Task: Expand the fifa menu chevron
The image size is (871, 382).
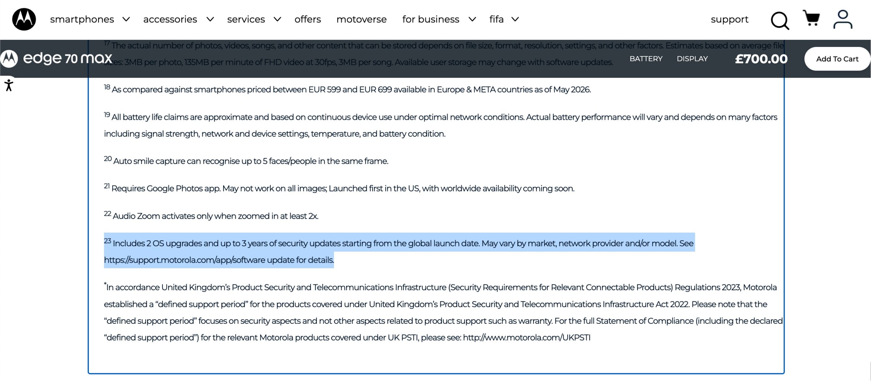Action: coord(515,19)
